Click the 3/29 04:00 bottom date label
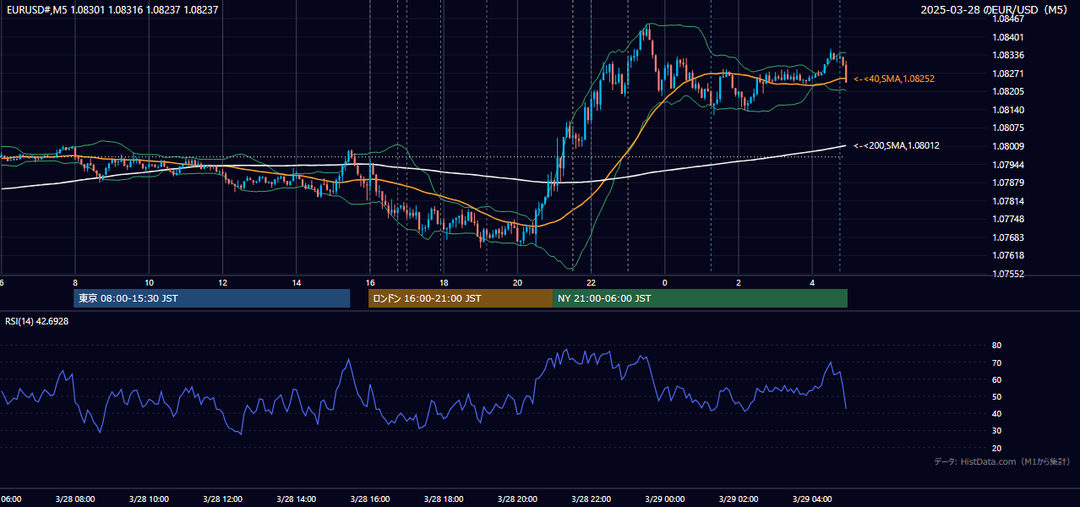 [x=812, y=499]
